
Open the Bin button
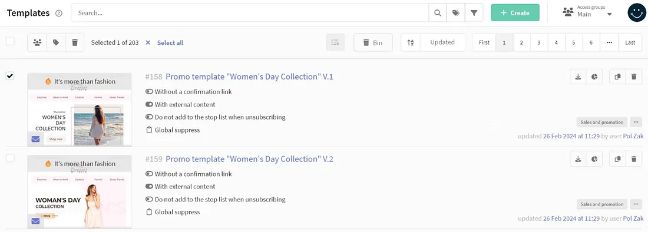373,42
